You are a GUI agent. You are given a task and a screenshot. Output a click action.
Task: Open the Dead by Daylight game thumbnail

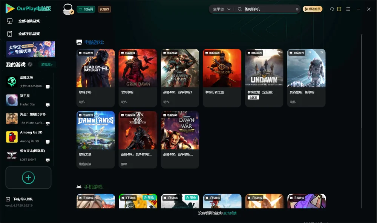pyautogui.click(x=95, y=68)
